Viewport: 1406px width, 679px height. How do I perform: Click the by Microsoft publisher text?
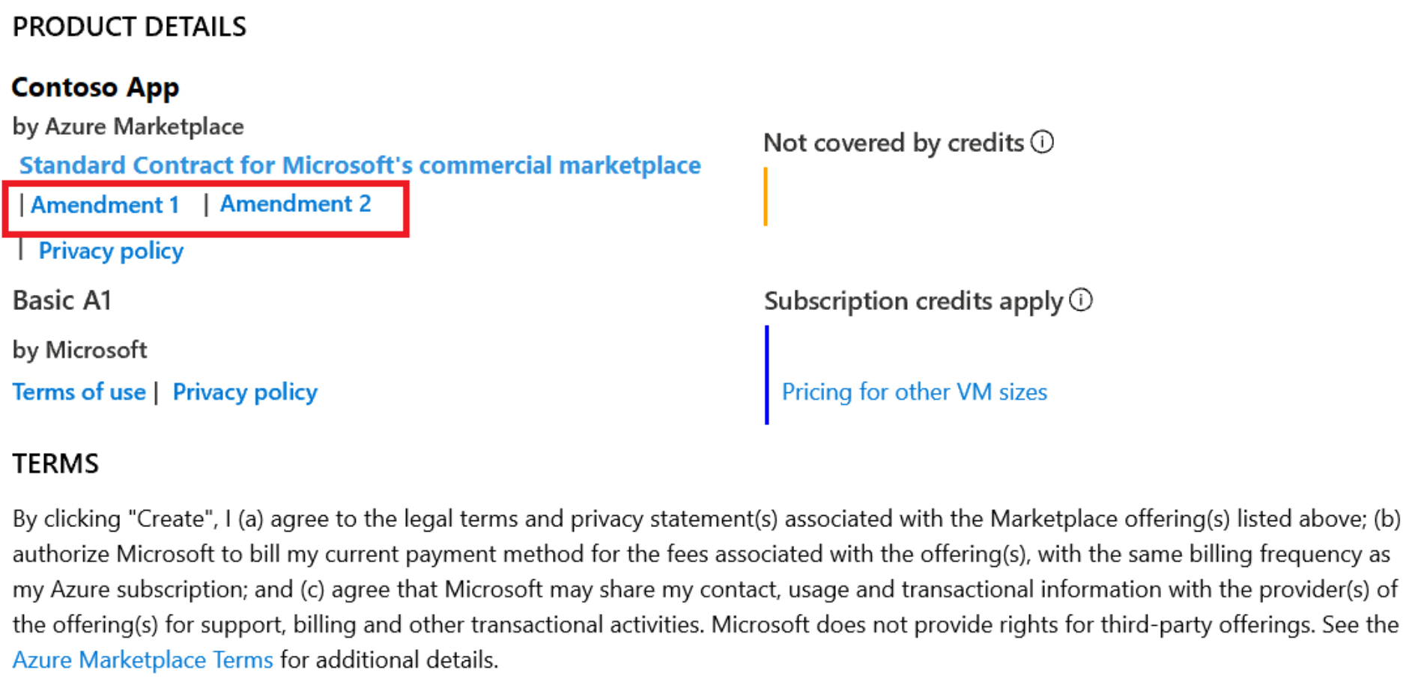click(80, 350)
